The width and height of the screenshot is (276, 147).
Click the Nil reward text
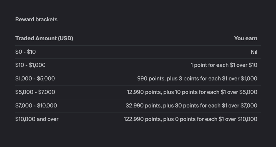point(254,52)
